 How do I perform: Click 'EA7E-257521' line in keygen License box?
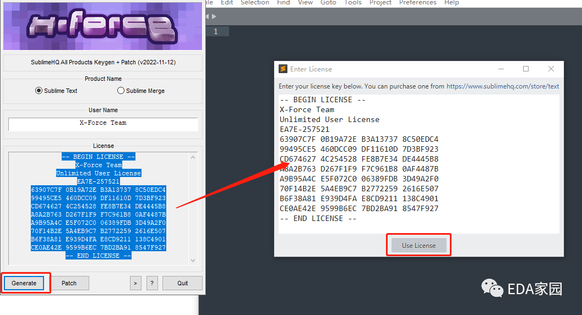[99, 181]
